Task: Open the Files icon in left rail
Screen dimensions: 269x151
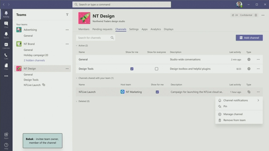Action: point(6,66)
